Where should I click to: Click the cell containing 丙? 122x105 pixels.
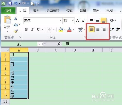pyautogui.click(x=19, y=64)
